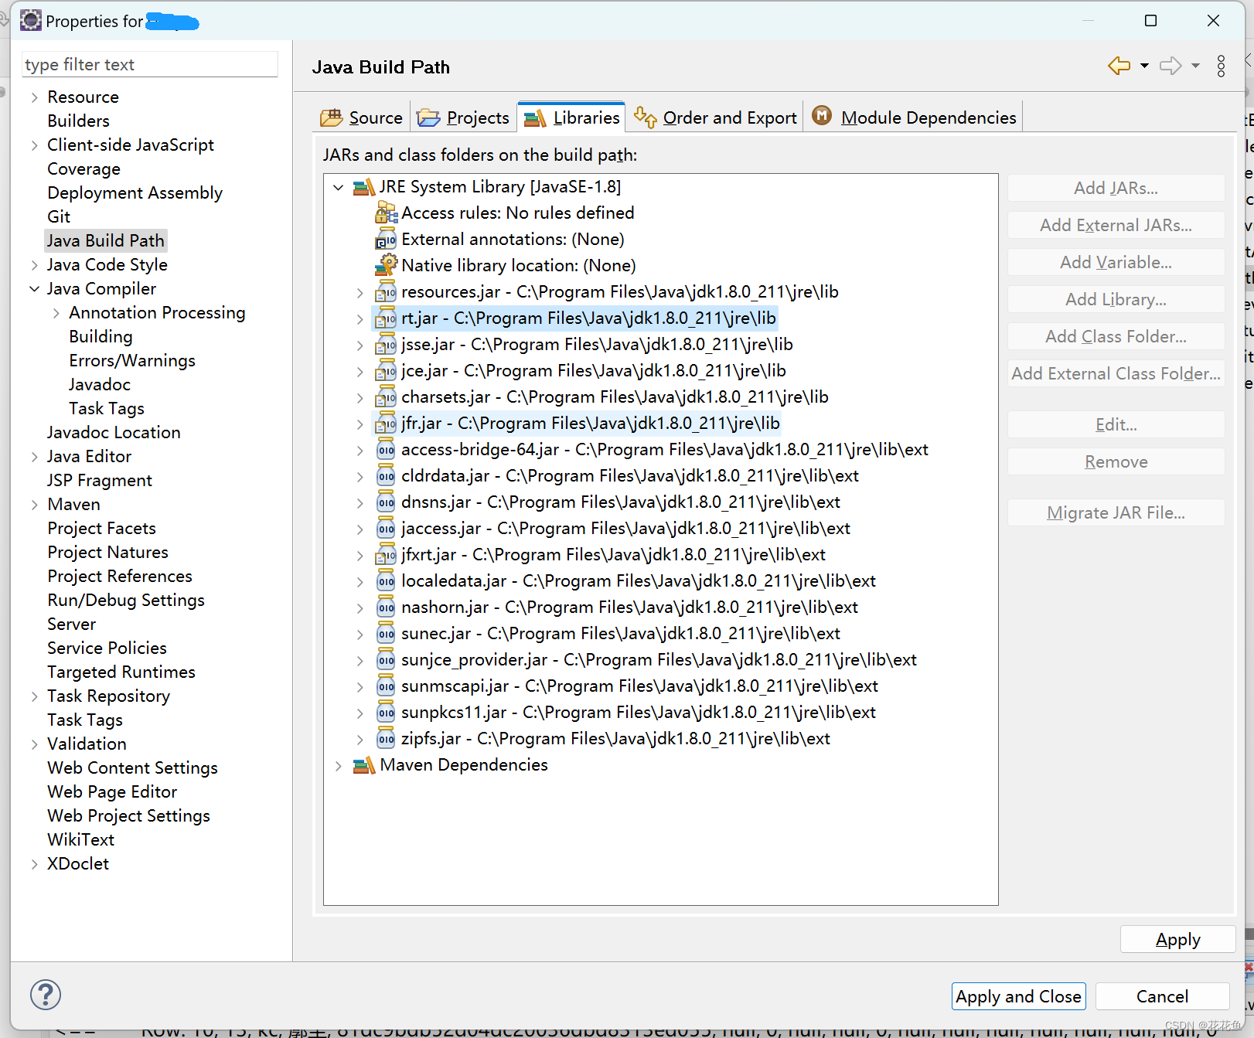Click the resources.jar file icon

(x=386, y=292)
